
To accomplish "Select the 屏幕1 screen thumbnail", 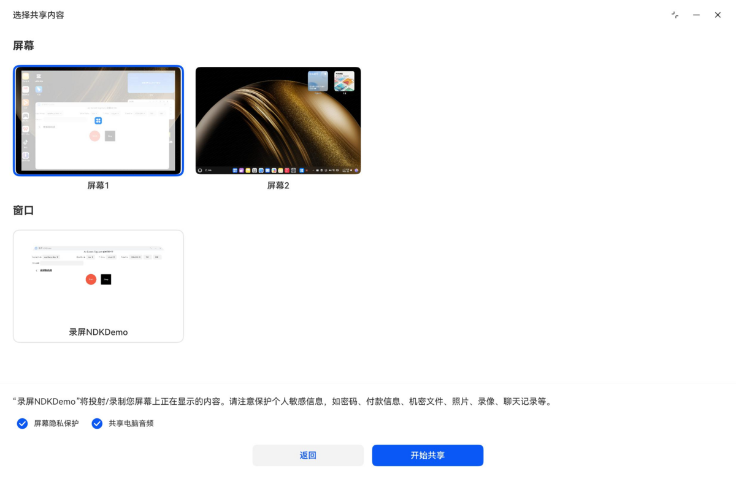I will pyautogui.click(x=98, y=120).
